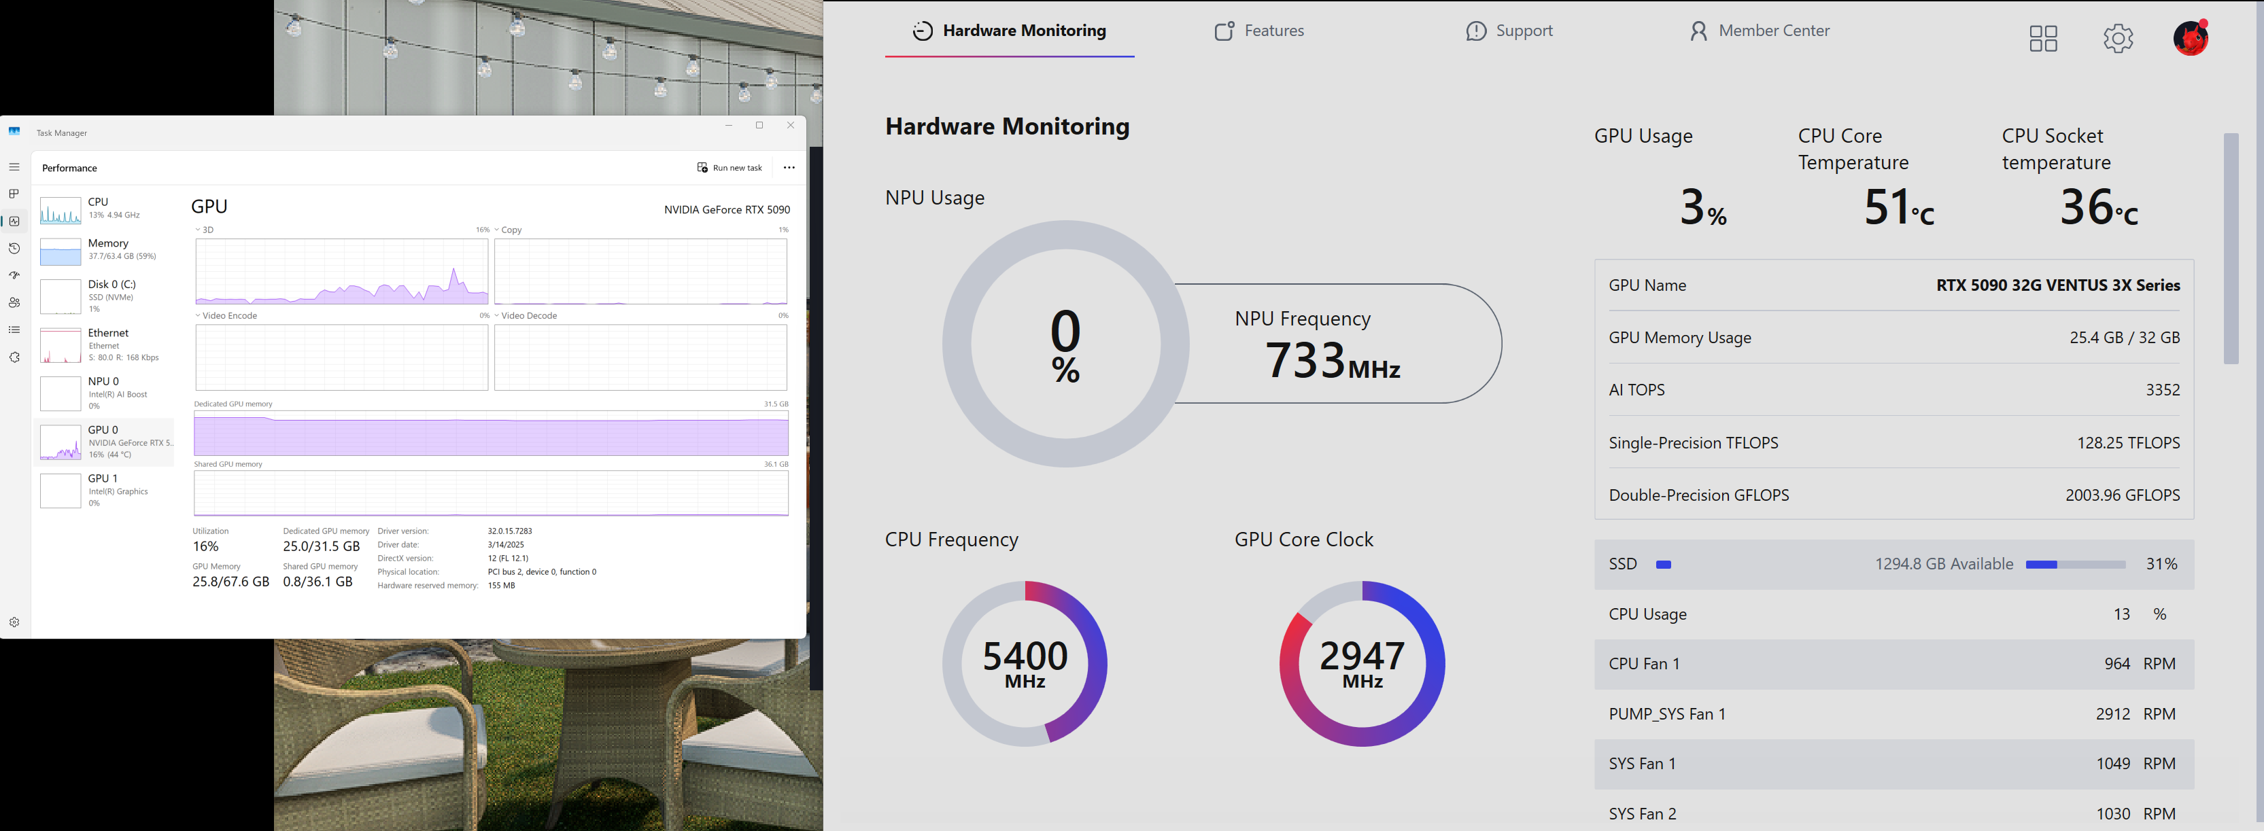The height and width of the screenshot is (831, 2264).
Task: Click the SSD usage progress bar
Action: coord(2075,565)
